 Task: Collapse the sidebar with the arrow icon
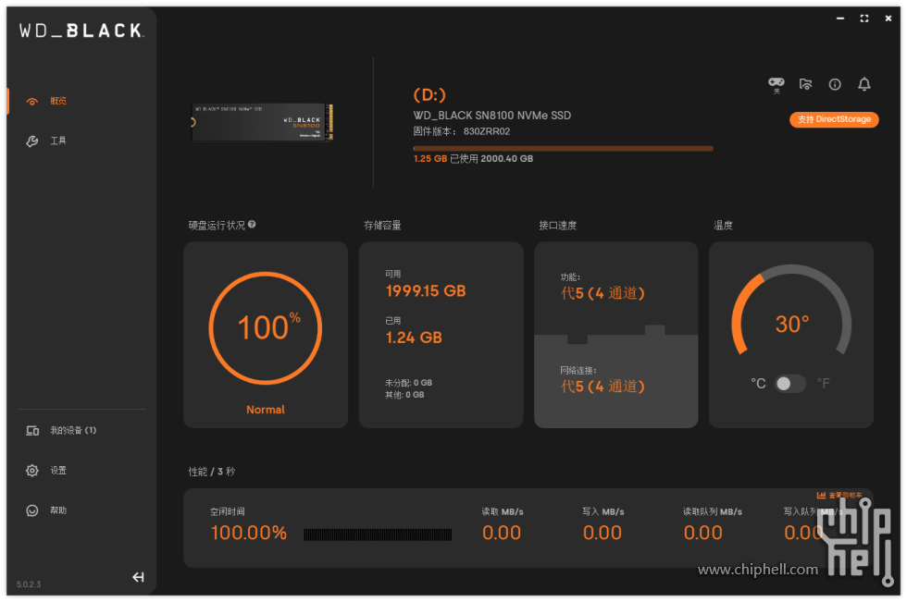coord(138,577)
